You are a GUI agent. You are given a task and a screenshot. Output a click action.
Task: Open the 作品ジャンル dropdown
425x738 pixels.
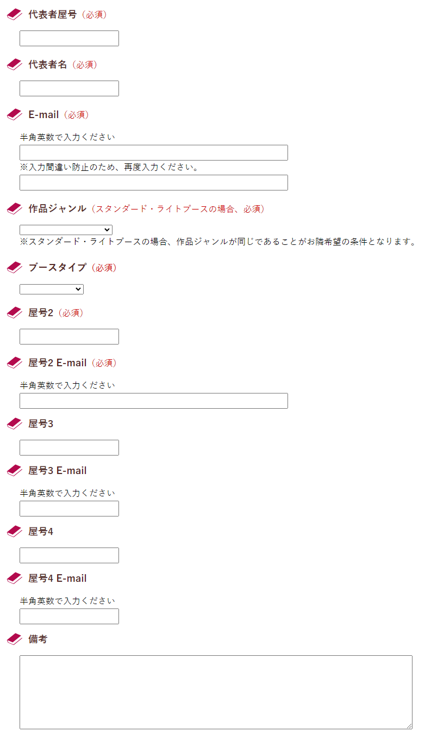click(65, 229)
